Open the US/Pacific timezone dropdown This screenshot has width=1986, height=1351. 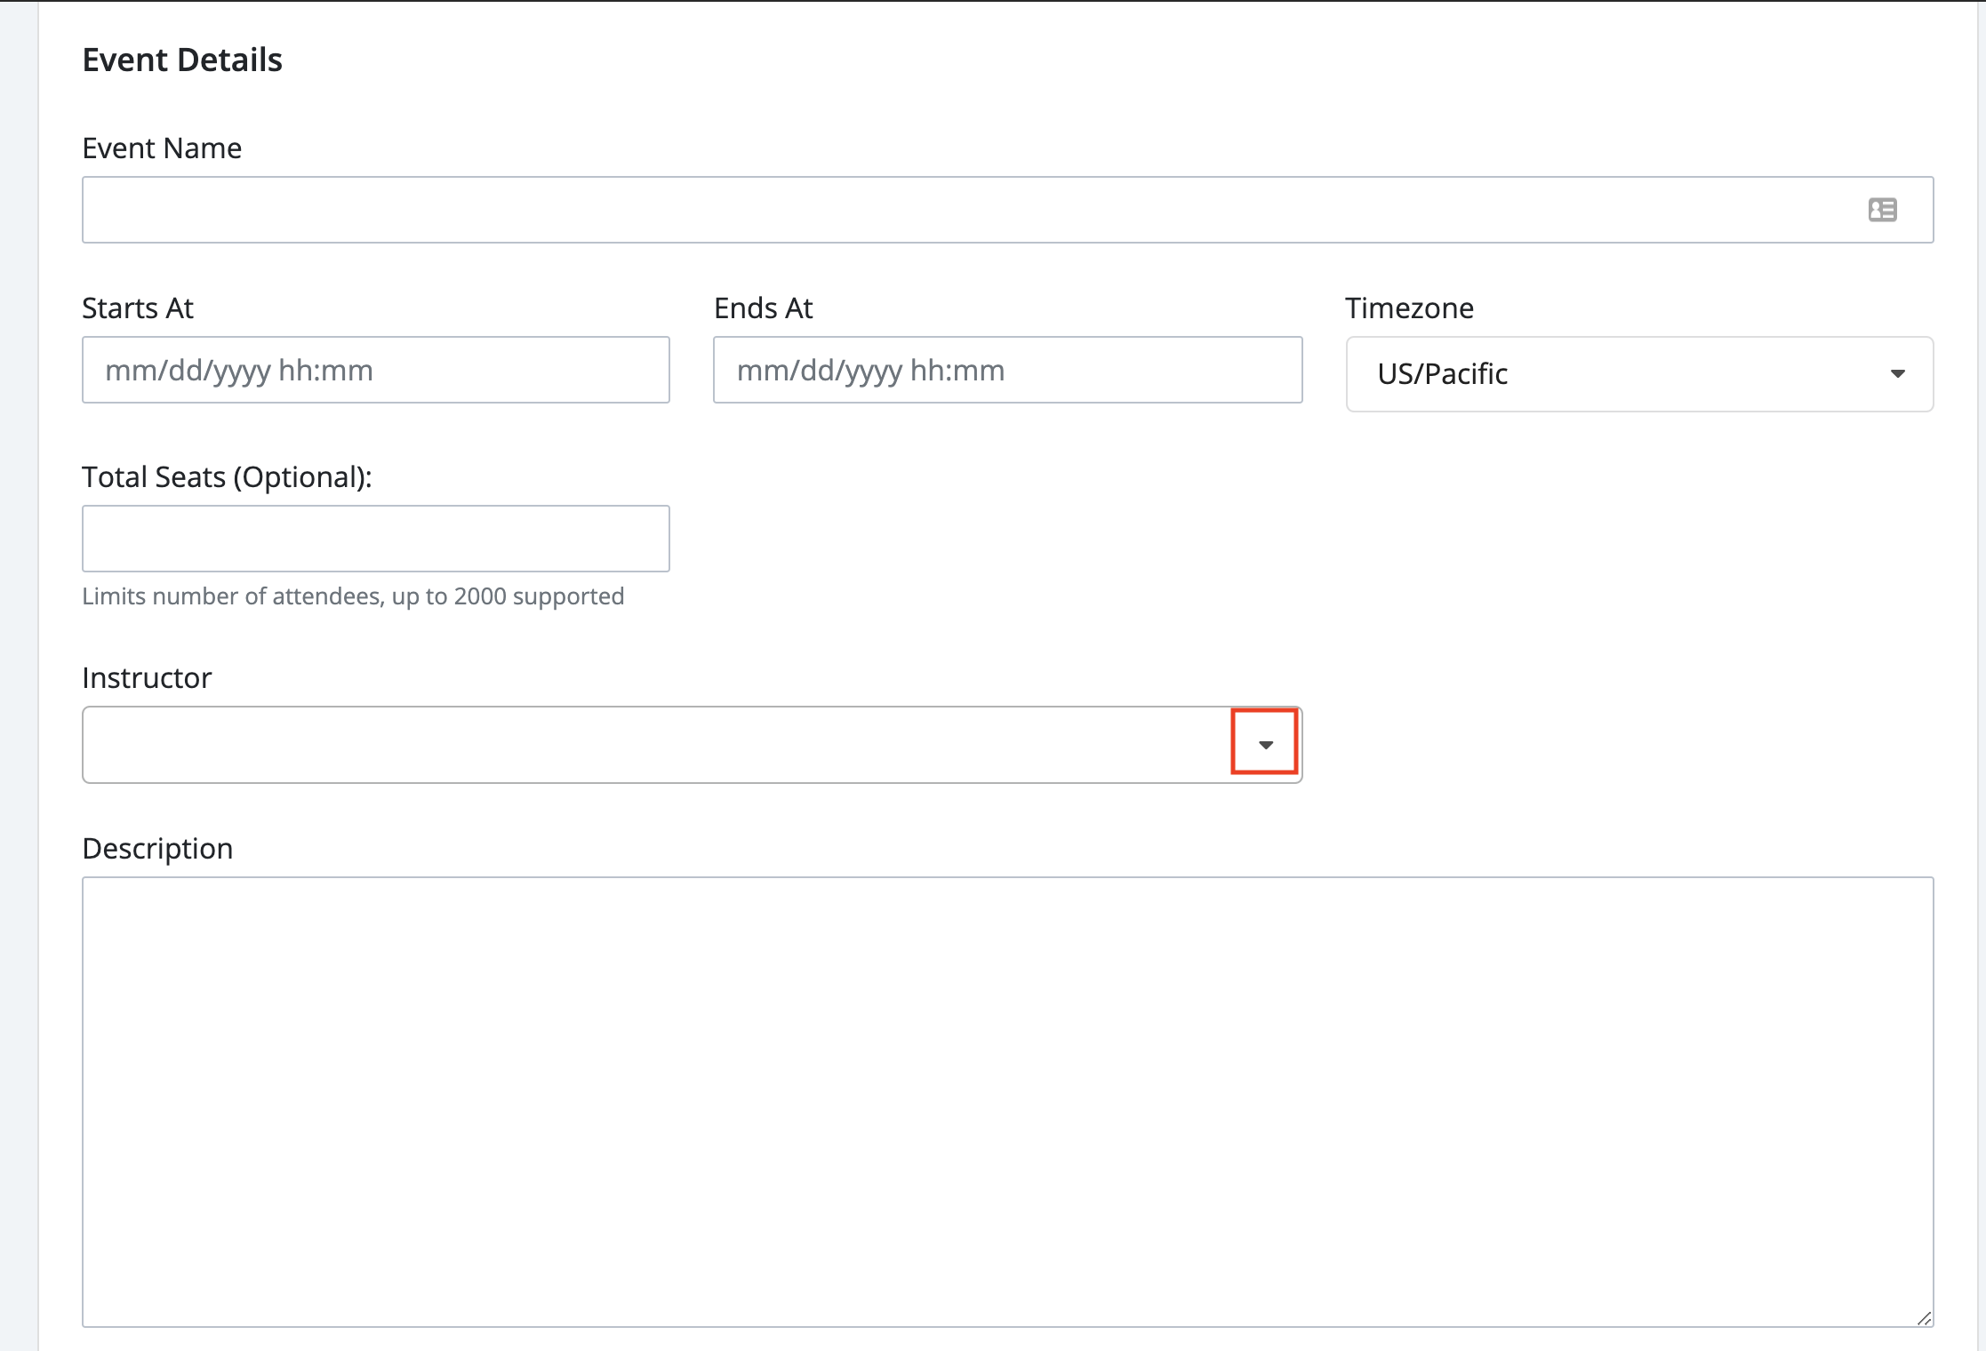pos(1600,374)
